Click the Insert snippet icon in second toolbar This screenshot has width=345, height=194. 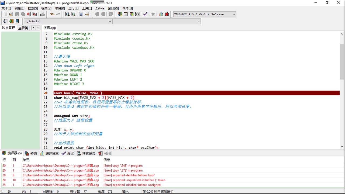[x=5, y=21]
